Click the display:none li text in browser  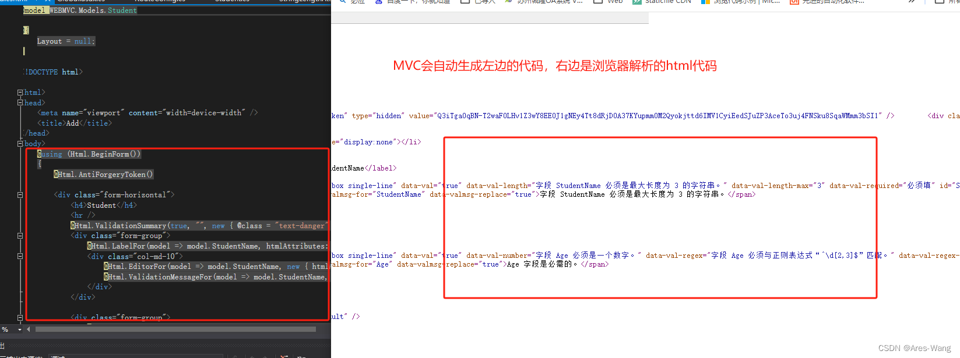(x=376, y=142)
